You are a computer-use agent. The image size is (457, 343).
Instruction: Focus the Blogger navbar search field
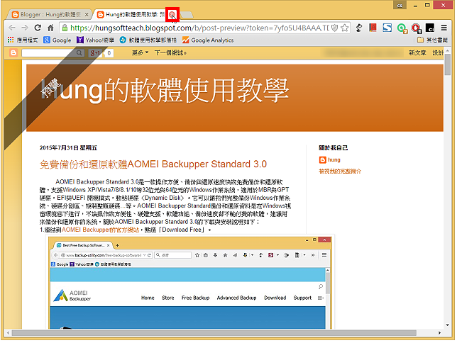tap(48, 53)
